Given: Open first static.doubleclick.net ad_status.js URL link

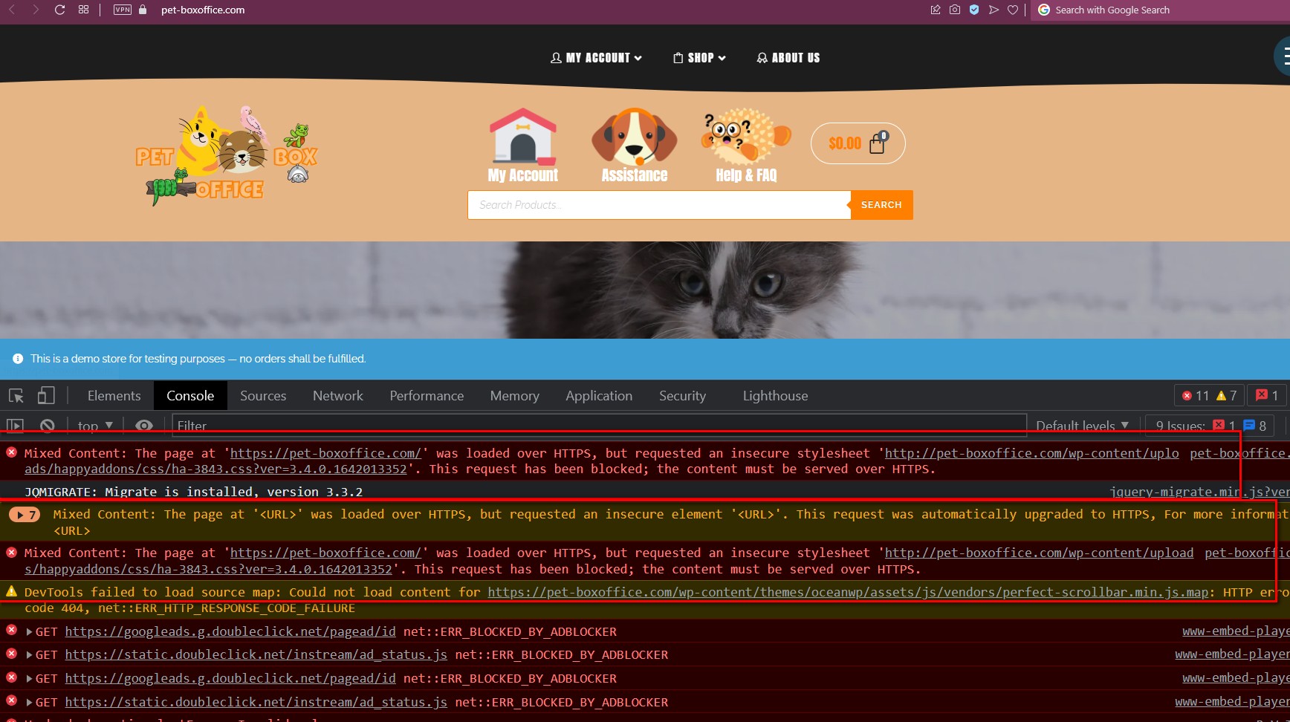Looking at the screenshot, I should pos(256,654).
